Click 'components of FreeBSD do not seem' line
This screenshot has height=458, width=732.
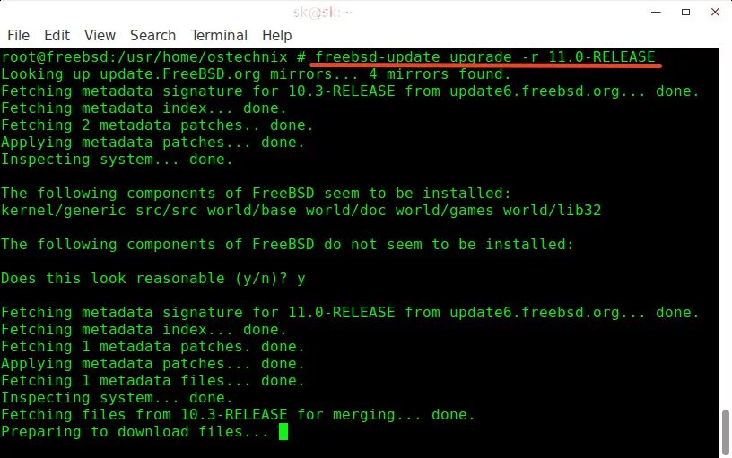pos(287,245)
